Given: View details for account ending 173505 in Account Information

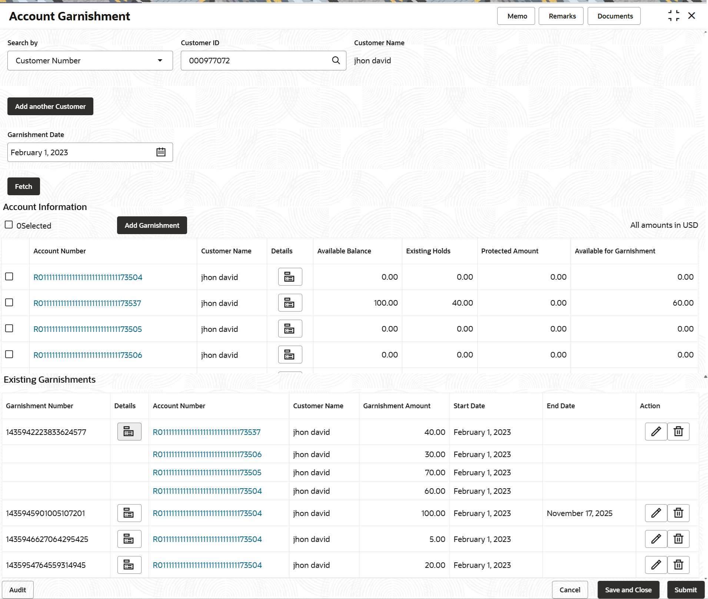Looking at the screenshot, I should point(290,329).
